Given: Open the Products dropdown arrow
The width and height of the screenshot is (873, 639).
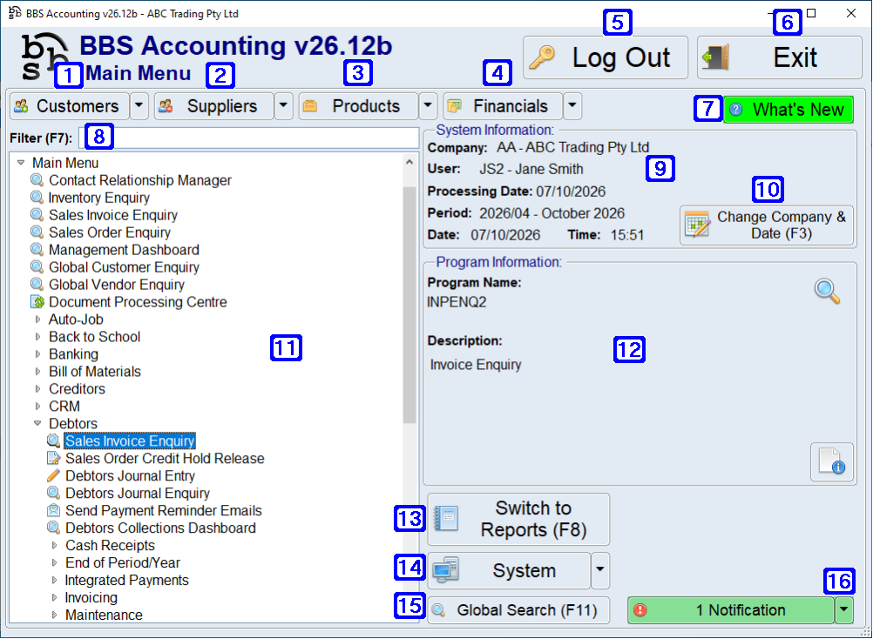Looking at the screenshot, I should (x=428, y=105).
